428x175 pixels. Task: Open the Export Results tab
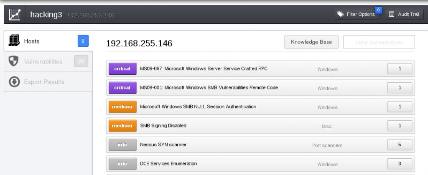[44, 81]
